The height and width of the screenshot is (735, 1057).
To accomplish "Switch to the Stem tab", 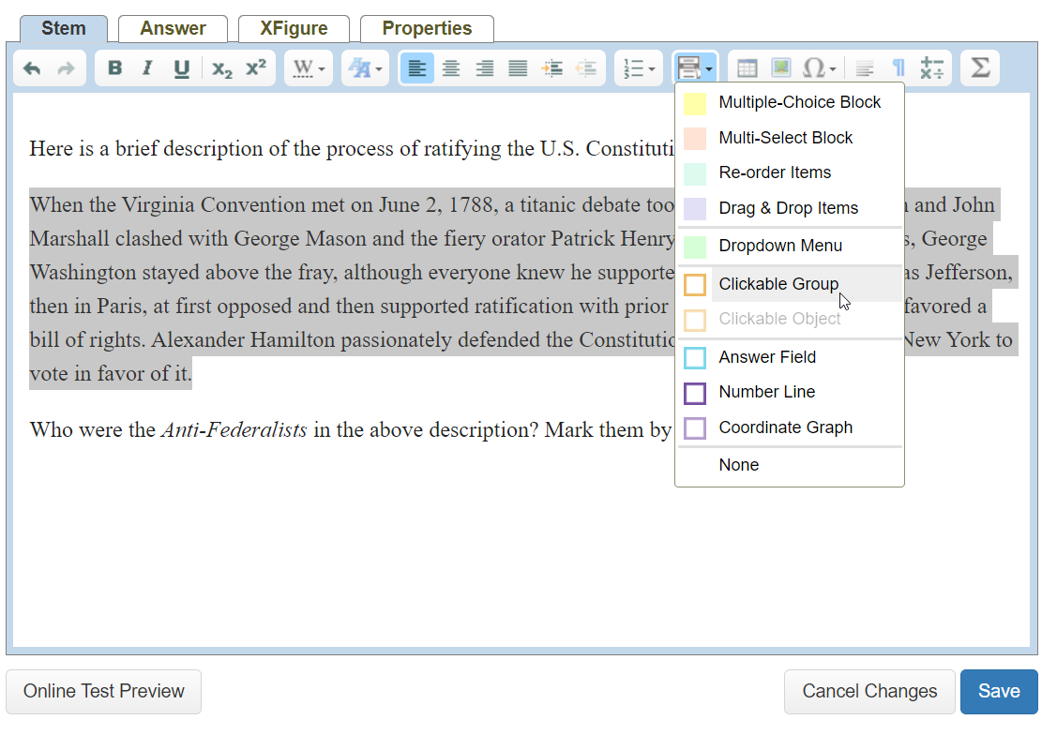I will [64, 28].
